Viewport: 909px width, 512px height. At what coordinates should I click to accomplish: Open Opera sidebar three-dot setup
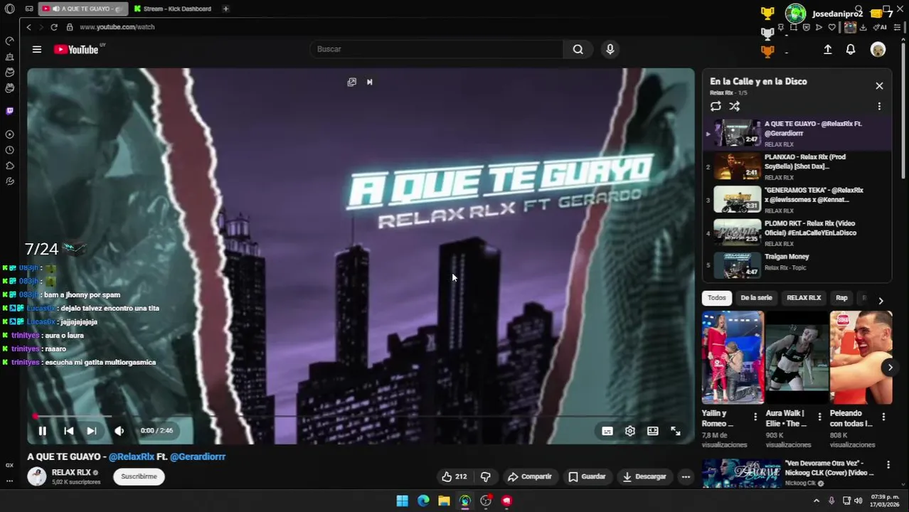point(9,481)
